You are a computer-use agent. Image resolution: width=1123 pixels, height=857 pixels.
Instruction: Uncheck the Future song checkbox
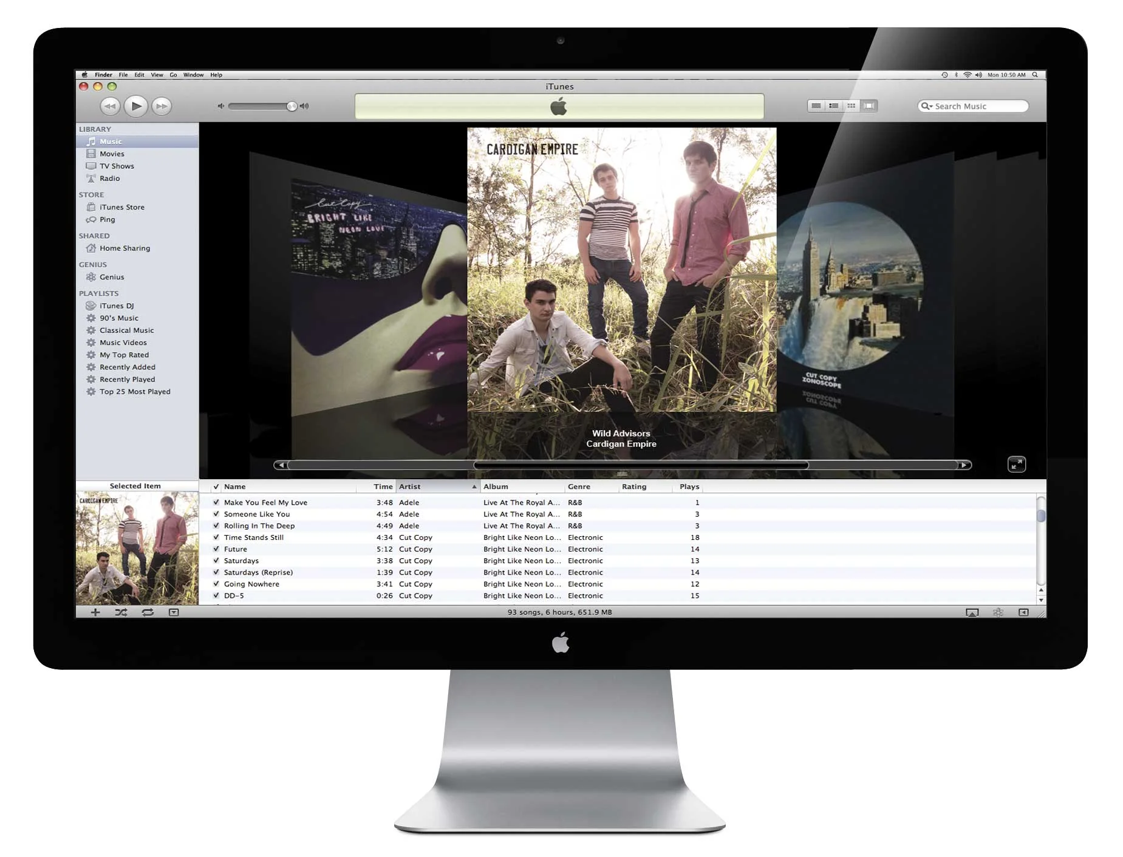[x=216, y=548]
